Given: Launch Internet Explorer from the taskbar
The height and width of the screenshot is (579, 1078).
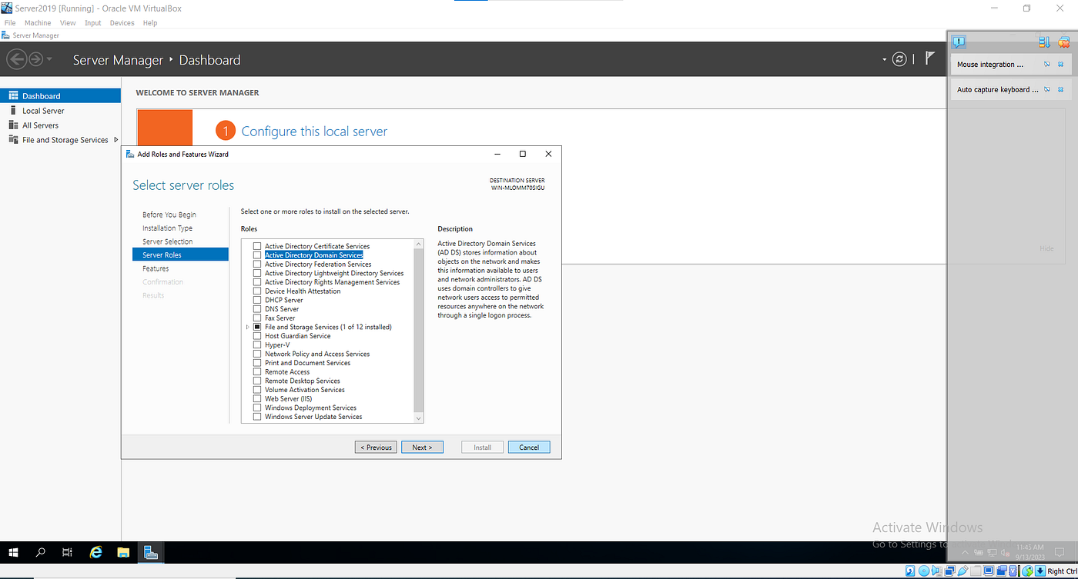Looking at the screenshot, I should click(95, 552).
